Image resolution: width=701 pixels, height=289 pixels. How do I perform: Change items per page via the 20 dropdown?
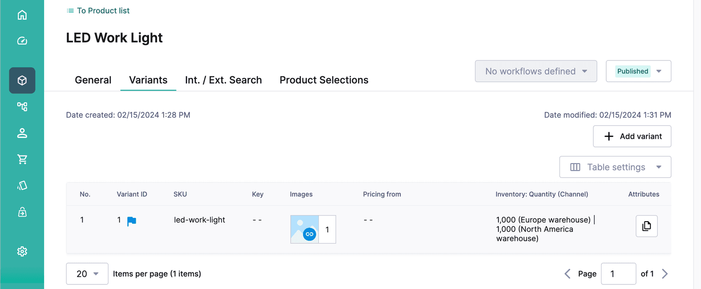[87, 274]
